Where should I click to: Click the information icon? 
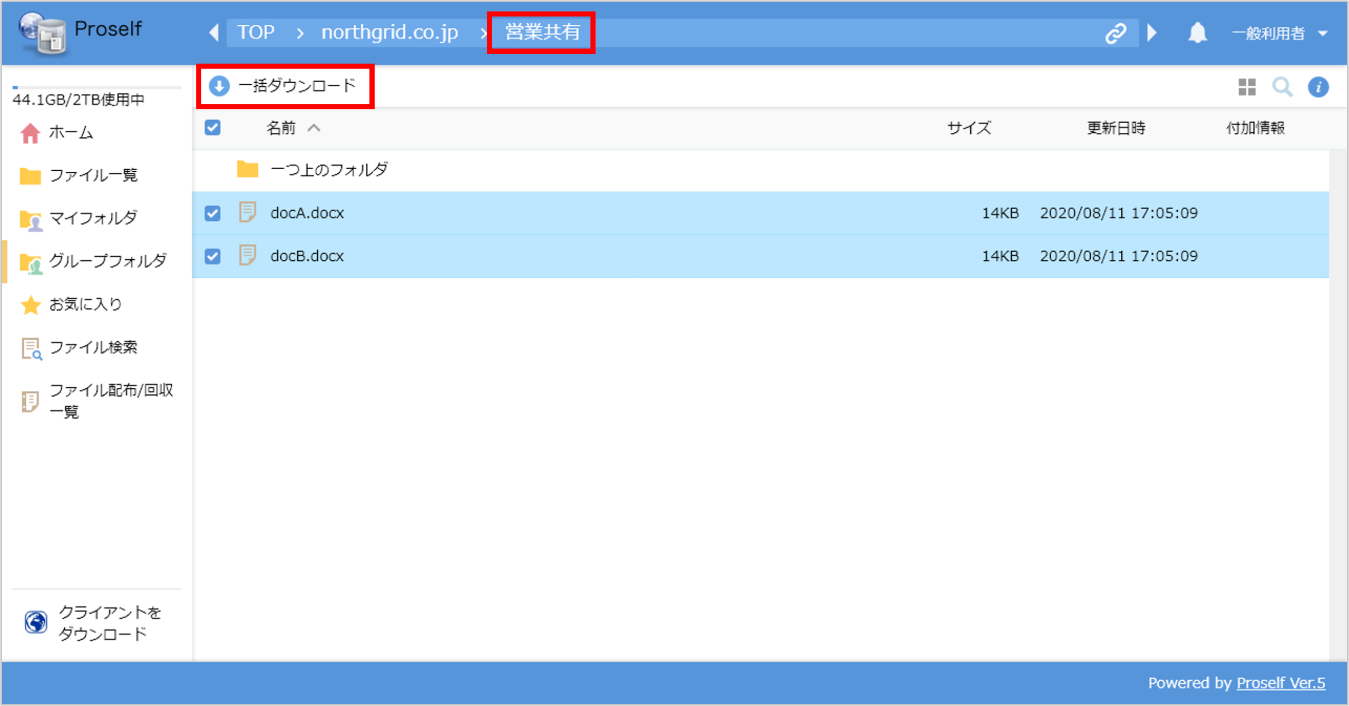(1318, 87)
